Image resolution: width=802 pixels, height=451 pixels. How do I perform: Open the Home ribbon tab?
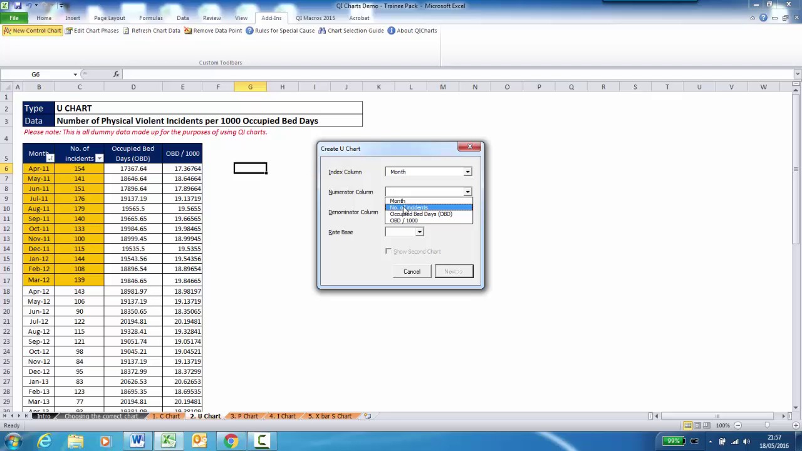coord(44,18)
